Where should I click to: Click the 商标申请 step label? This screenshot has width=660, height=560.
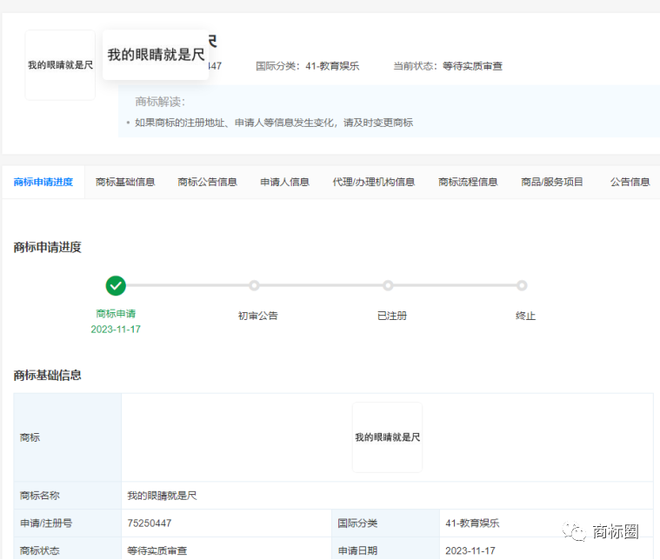pos(116,314)
